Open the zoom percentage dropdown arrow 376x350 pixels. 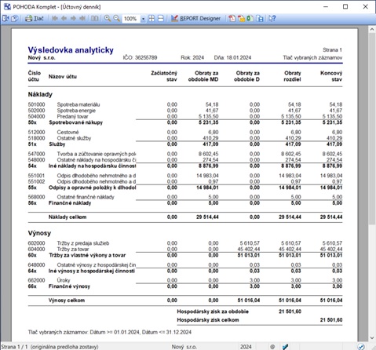click(x=143, y=19)
